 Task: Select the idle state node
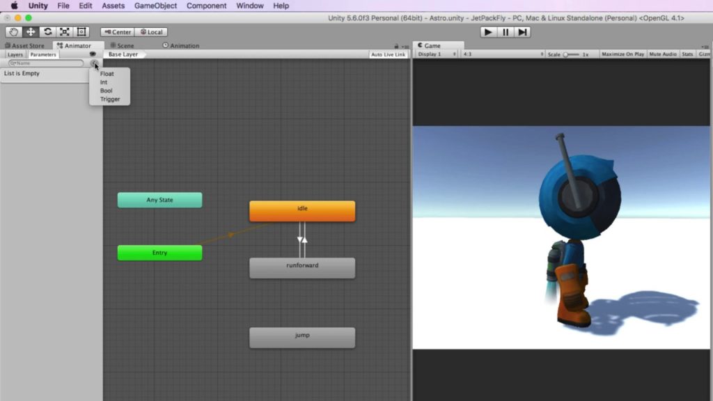click(x=302, y=211)
